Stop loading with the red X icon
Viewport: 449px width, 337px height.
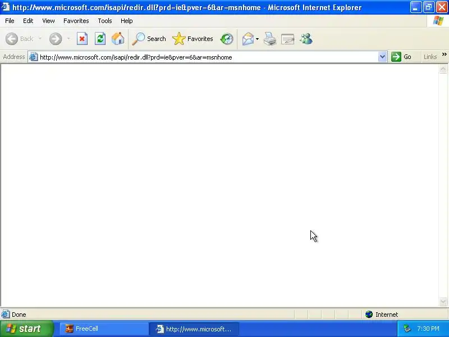point(82,39)
